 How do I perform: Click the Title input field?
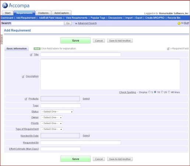(81, 55)
